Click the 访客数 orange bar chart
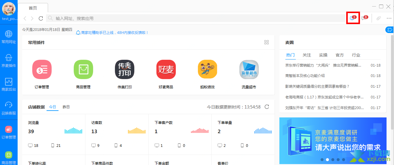Viewport: 394px width, 165px height. (x=137, y=131)
